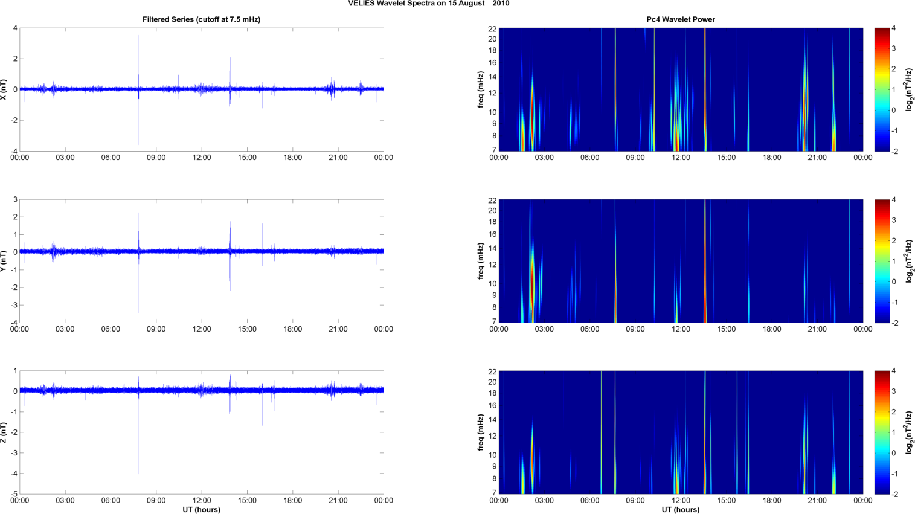
Task: Click freq (mHz) label of bottom spectrogram
Action: (x=481, y=432)
